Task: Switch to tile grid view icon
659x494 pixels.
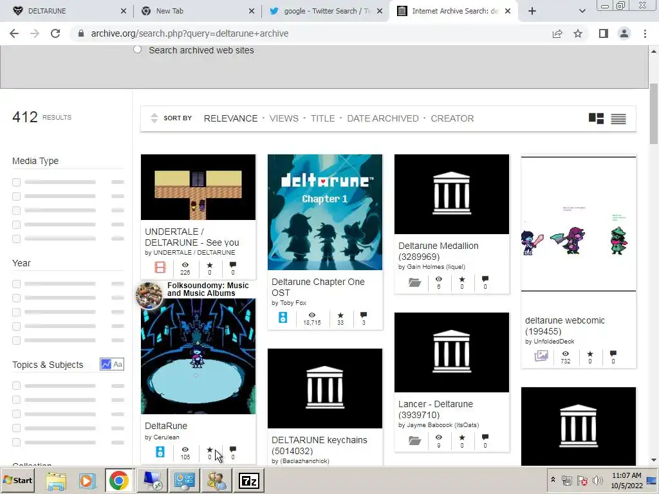Action: tap(596, 118)
